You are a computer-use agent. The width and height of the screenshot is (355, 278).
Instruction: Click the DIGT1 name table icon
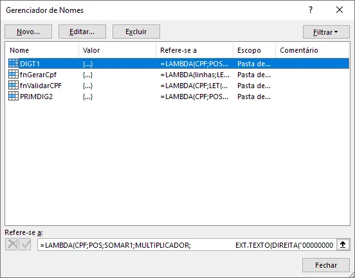click(14, 64)
